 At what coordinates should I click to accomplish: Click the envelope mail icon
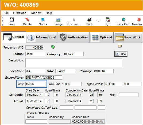click(119, 46)
